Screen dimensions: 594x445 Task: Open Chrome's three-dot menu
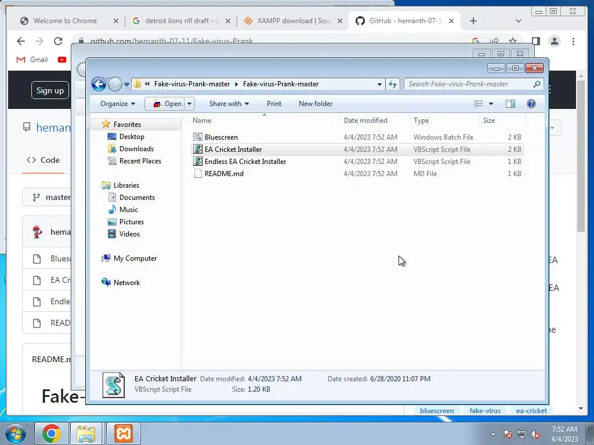(573, 41)
